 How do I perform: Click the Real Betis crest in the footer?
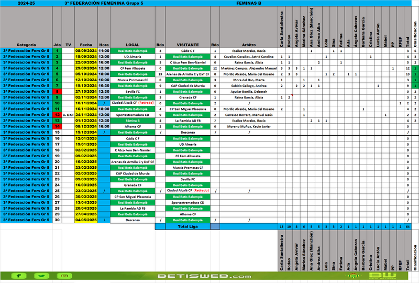[x=353, y=276]
